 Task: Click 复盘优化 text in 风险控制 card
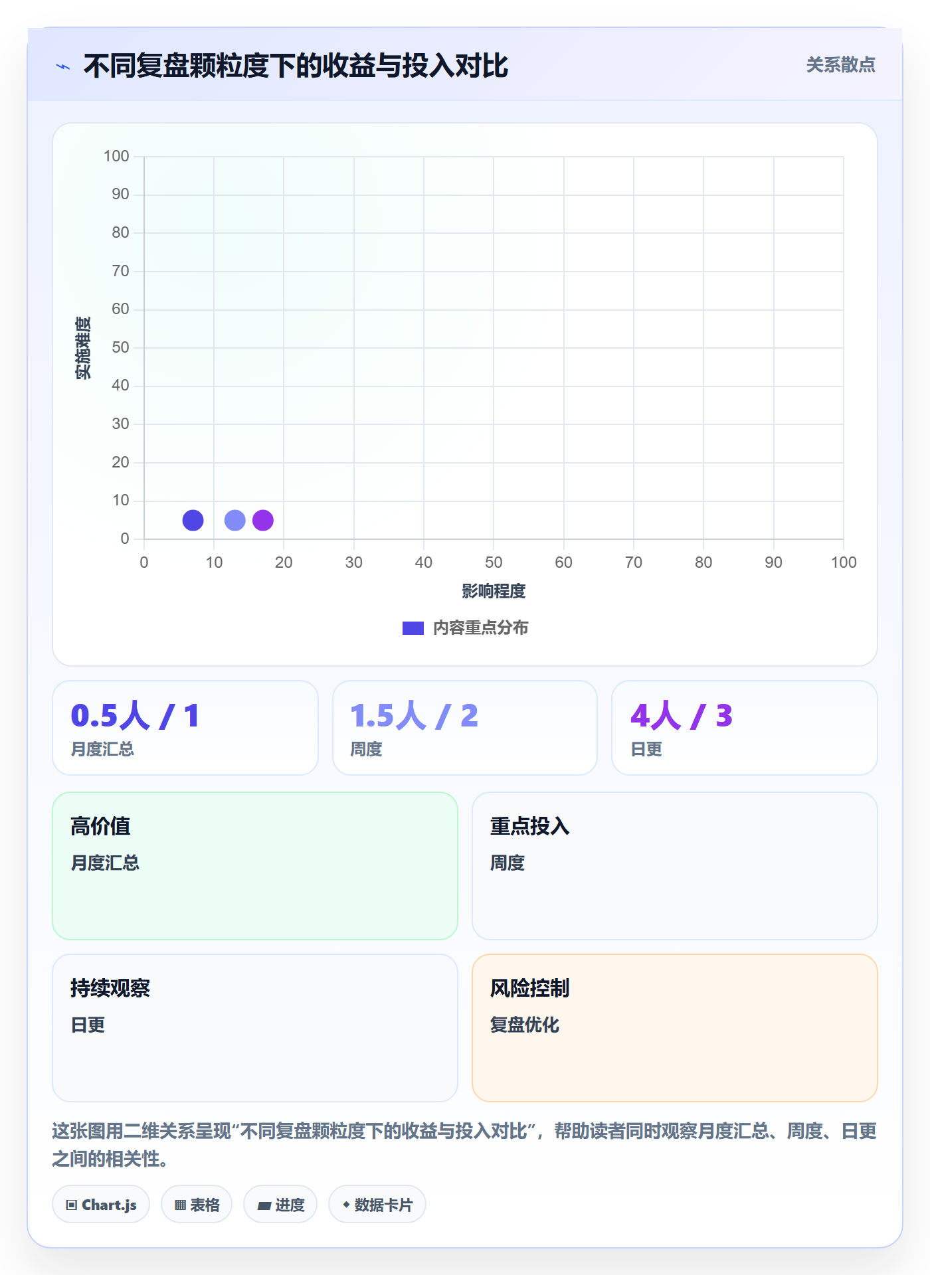(x=525, y=1025)
